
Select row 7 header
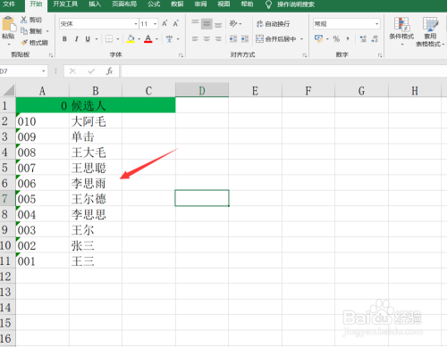coord(7,198)
